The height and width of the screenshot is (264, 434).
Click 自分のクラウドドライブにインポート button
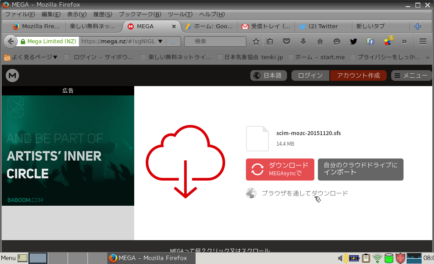[x=360, y=170]
